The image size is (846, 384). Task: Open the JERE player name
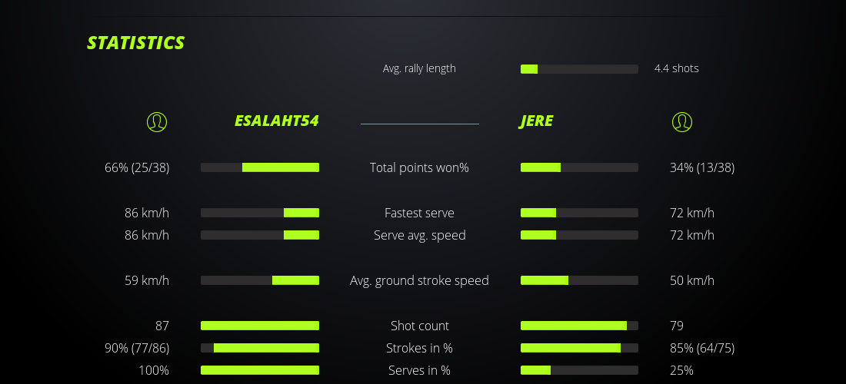[x=536, y=121]
